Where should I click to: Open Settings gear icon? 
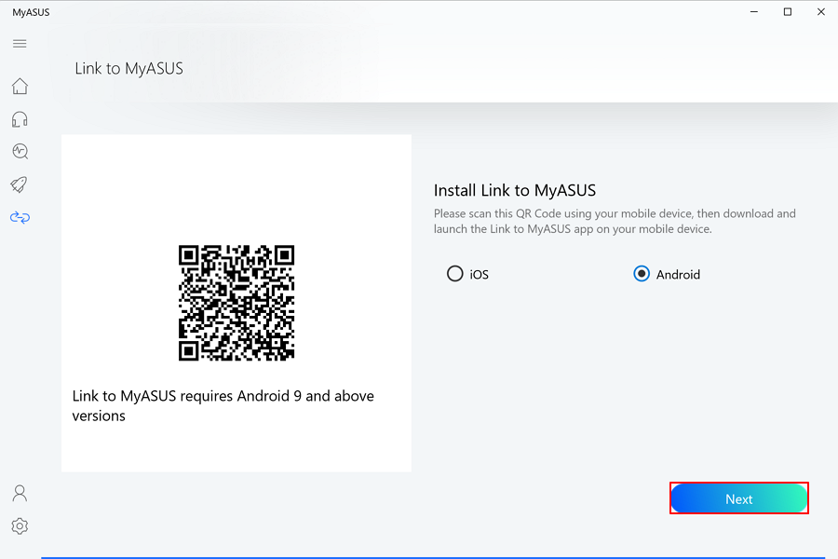tap(20, 526)
